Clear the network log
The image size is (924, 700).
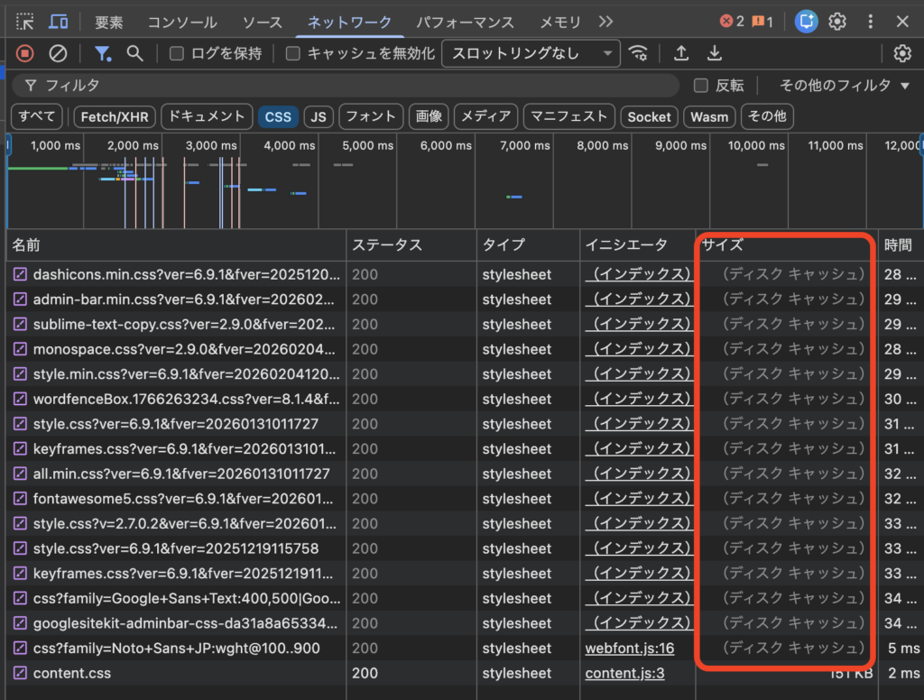(x=58, y=52)
